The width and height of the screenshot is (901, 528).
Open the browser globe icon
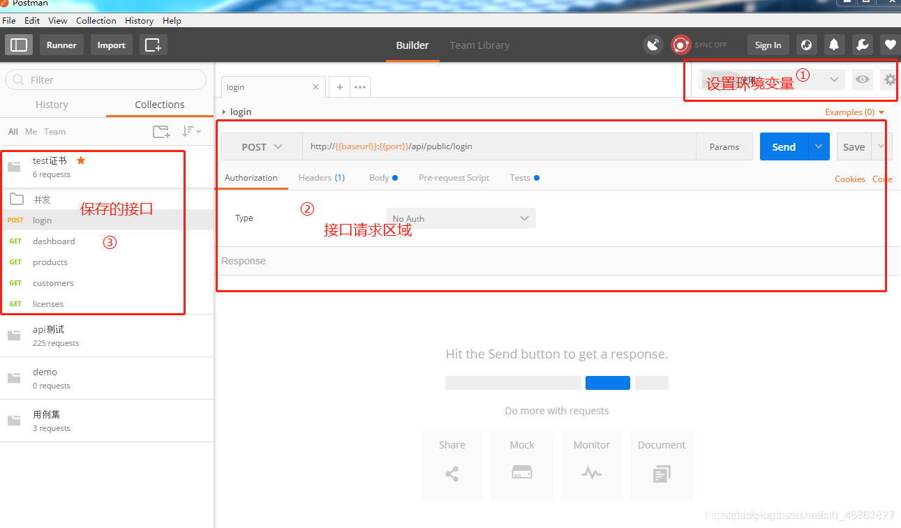(807, 45)
